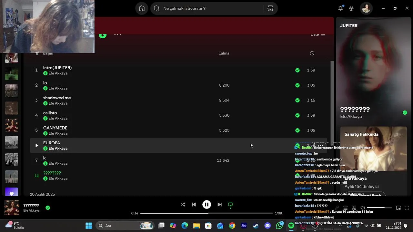The width and height of the screenshot is (413, 232).
Task: Select track 7 titled k
Action: point(45,158)
